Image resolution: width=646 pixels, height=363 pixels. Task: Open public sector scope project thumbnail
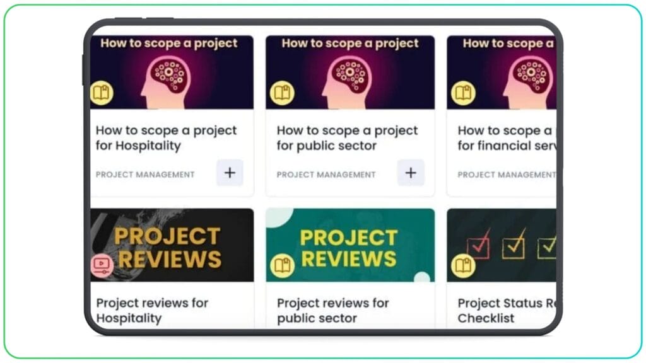point(350,72)
